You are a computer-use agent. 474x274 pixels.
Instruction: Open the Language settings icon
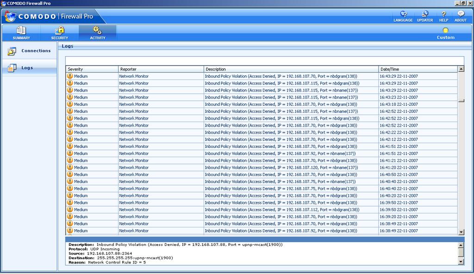403,16
